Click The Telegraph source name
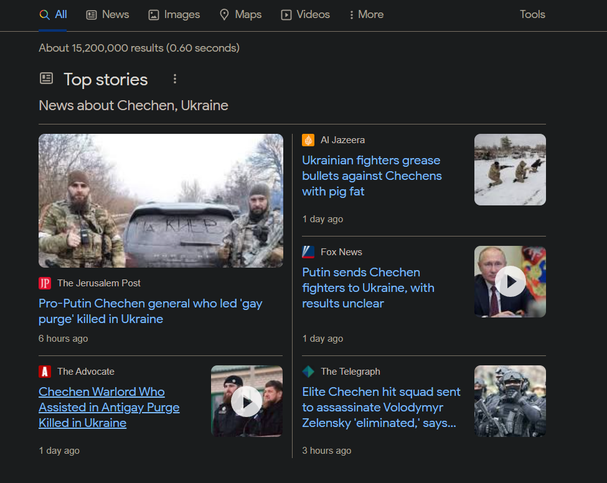The width and height of the screenshot is (607, 483). click(x=351, y=372)
